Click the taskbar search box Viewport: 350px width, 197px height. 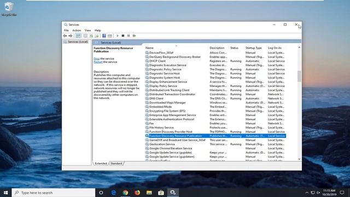click(x=54, y=193)
